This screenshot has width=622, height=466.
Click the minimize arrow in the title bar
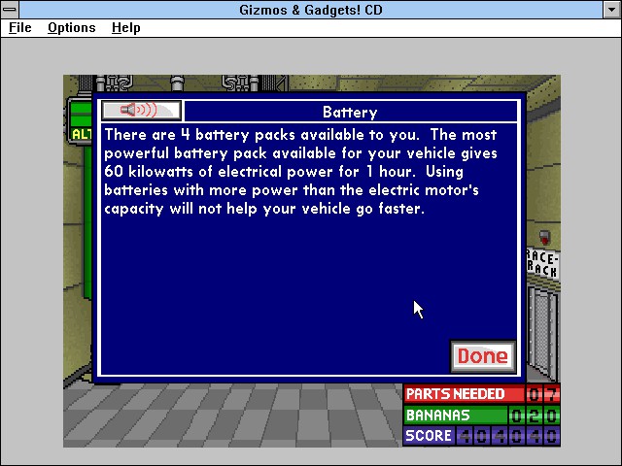point(611,10)
